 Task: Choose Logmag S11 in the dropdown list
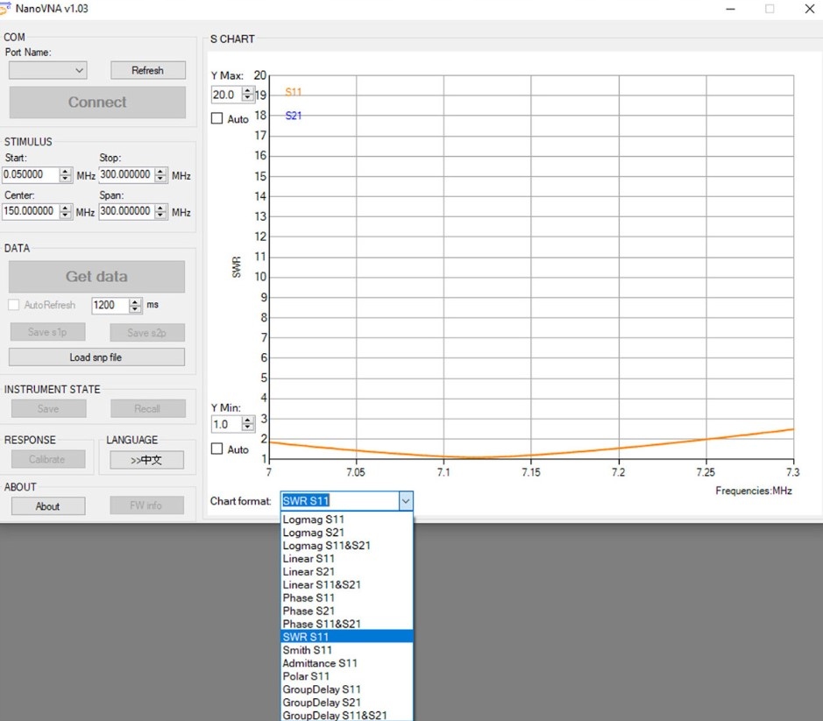[x=314, y=520]
